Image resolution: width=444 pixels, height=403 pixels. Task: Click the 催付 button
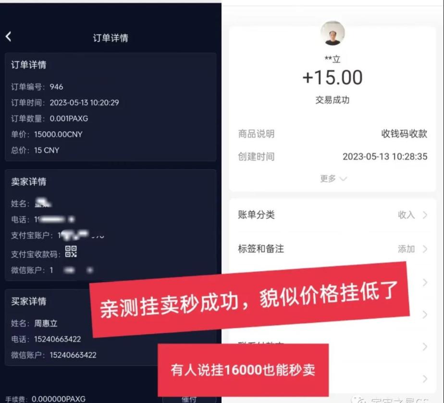click(x=189, y=399)
